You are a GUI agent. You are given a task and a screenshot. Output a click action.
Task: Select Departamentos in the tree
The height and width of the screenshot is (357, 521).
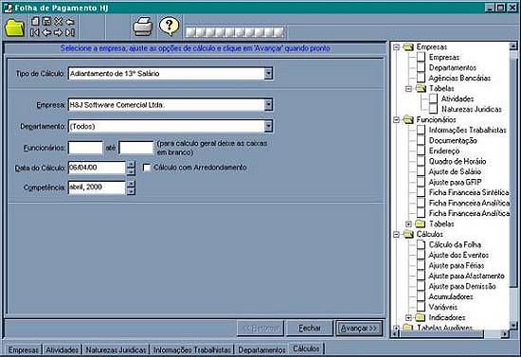452,68
